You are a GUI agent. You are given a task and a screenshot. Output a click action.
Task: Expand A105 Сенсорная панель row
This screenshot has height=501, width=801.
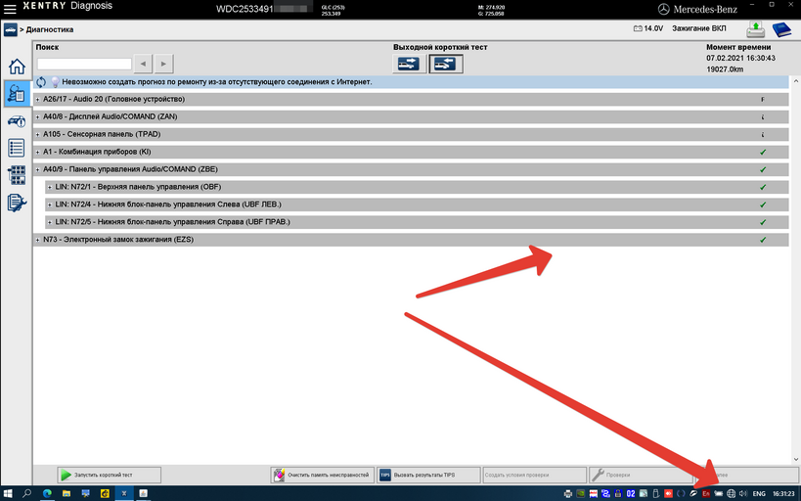click(38, 134)
